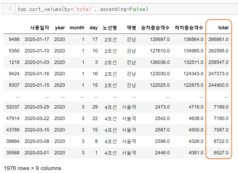Click day value 17 in first row
238x173 pixels.
coord(95,39)
